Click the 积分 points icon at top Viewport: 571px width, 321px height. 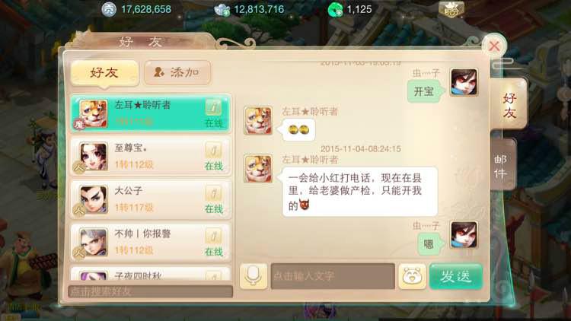point(451,9)
